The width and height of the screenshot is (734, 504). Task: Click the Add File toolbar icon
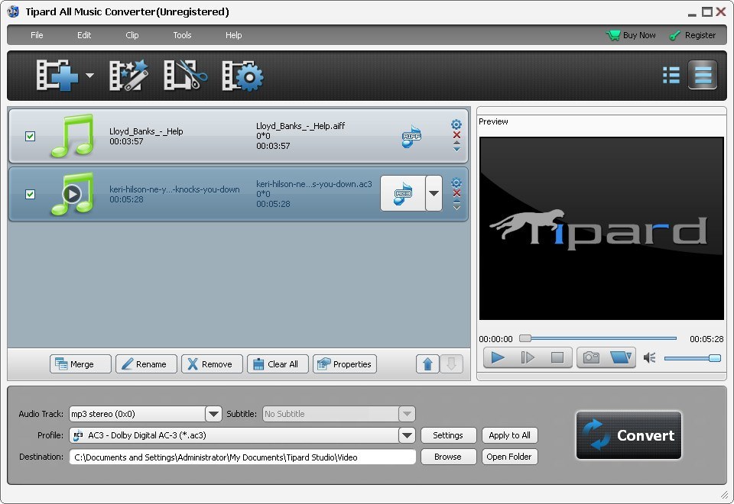click(x=58, y=76)
